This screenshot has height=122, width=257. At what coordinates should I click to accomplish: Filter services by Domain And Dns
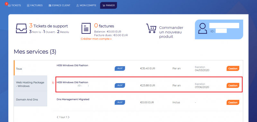(x=31, y=100)
